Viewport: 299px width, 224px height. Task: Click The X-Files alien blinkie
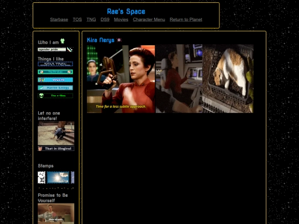(55, 96)
